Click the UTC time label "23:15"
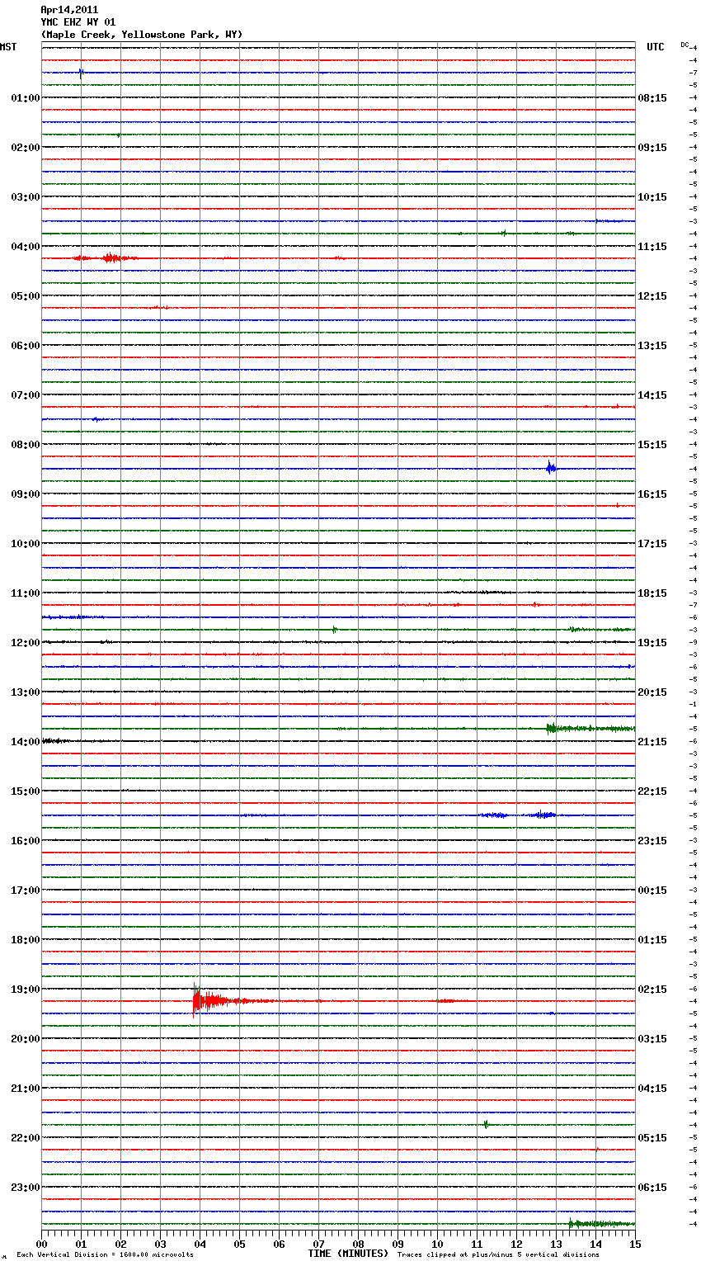701x1266 pixels. coord(652,841)
